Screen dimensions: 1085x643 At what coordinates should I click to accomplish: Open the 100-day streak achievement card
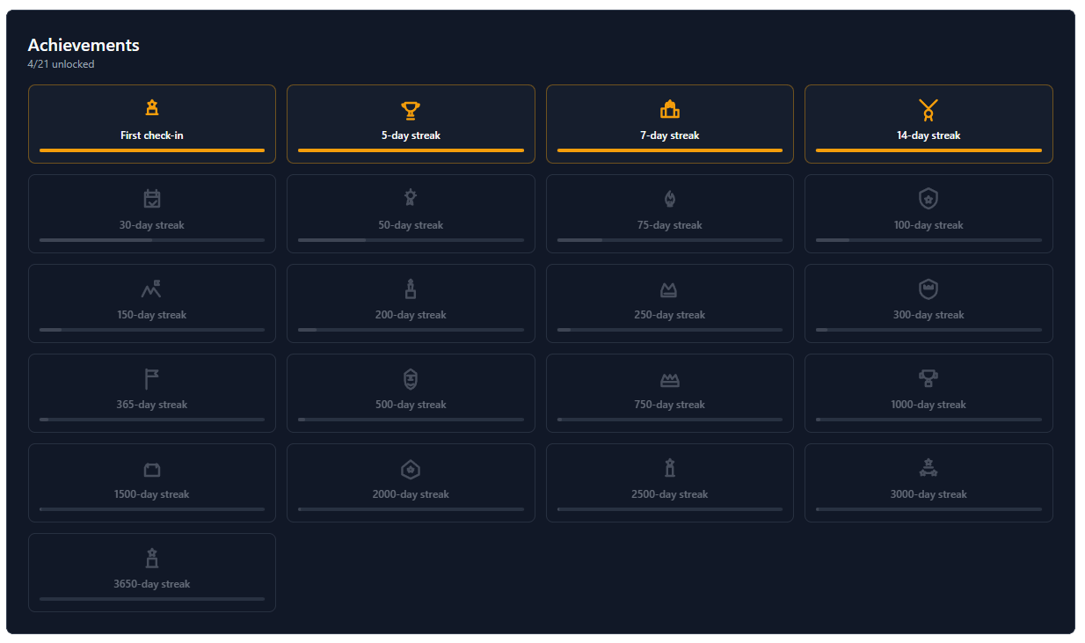point(928,213)
